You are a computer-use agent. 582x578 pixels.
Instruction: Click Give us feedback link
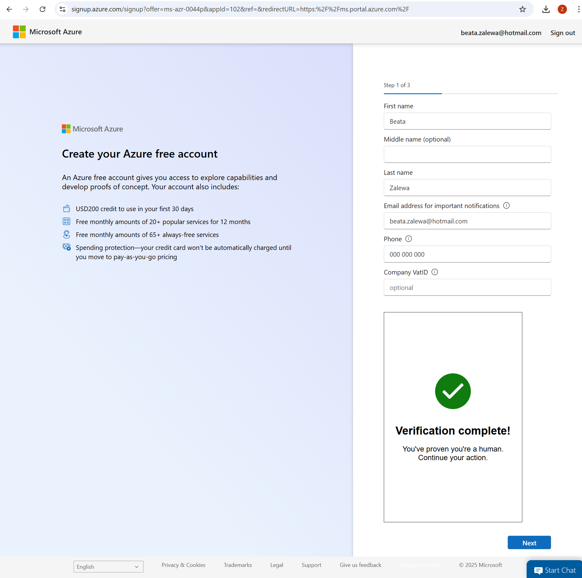pos(360,565)
